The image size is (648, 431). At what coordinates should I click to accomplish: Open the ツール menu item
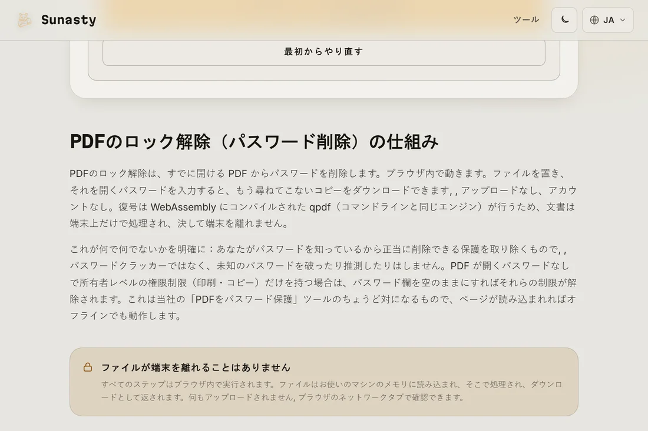click(x=526, y=20)
